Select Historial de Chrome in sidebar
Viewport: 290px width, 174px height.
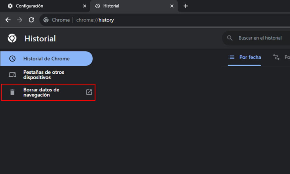(46, 58)
